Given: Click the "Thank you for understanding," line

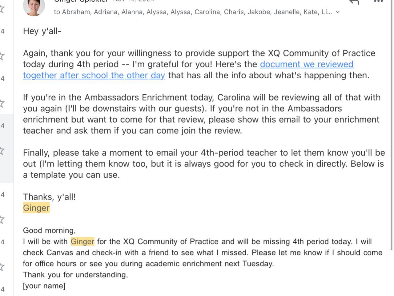Looking at the screenshot, I should pyautogui.click(x=75, y=275).
